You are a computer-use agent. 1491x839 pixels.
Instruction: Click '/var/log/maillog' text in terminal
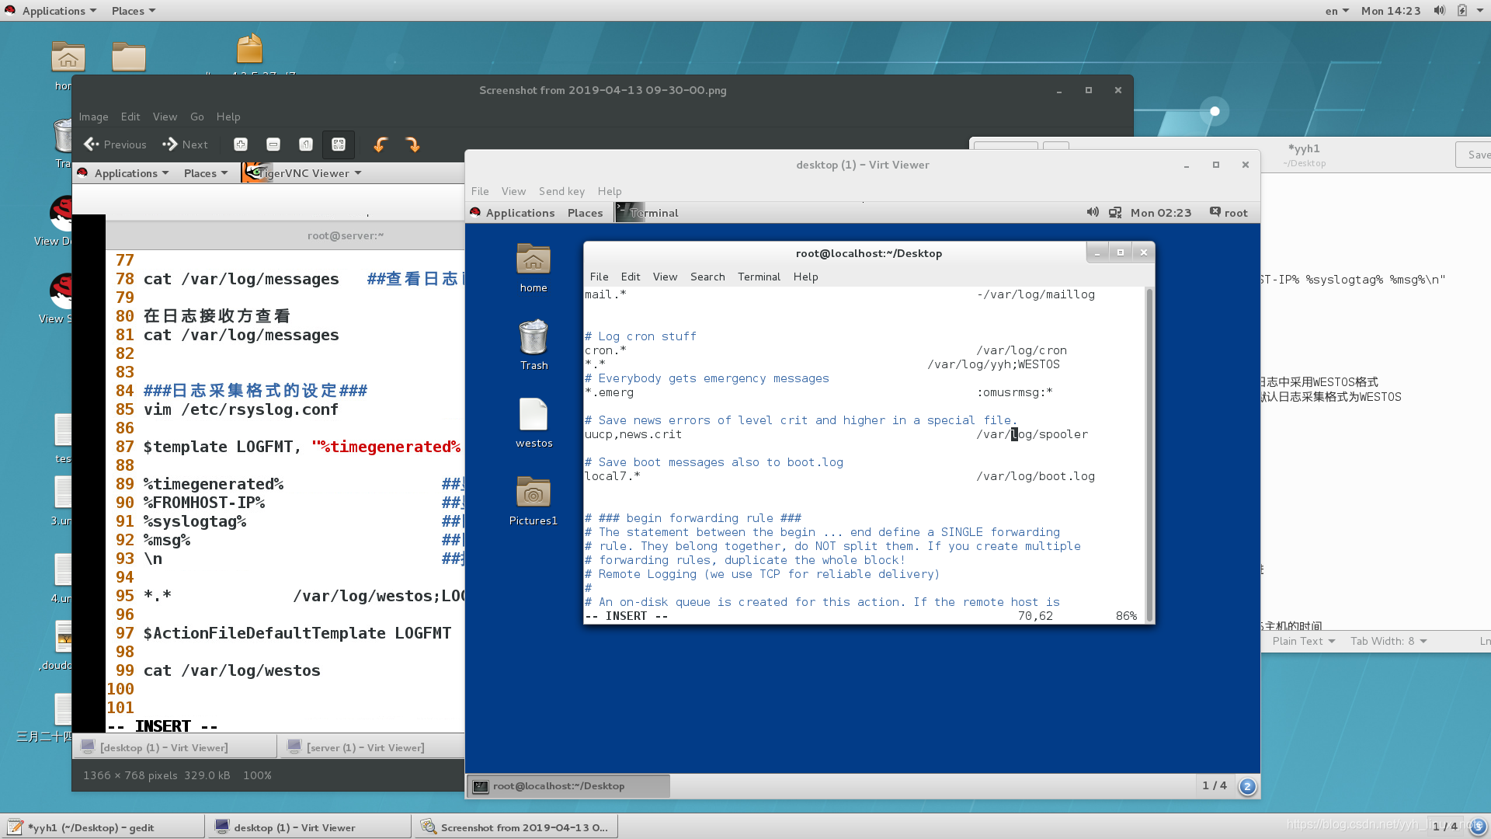point(1036,294)
